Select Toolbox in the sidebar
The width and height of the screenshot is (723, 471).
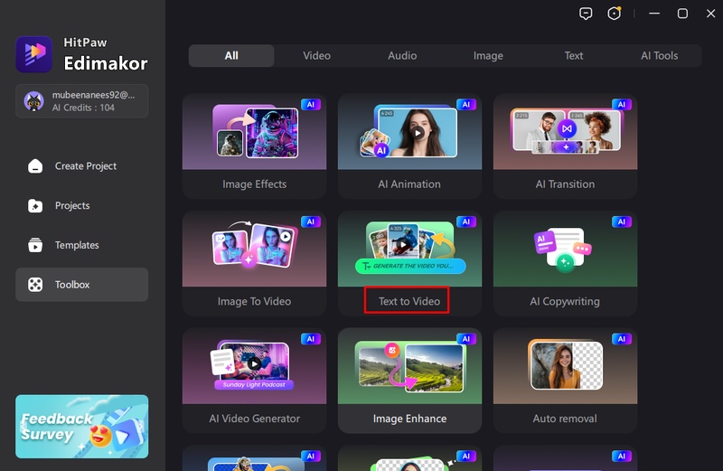tap(82, 285)
